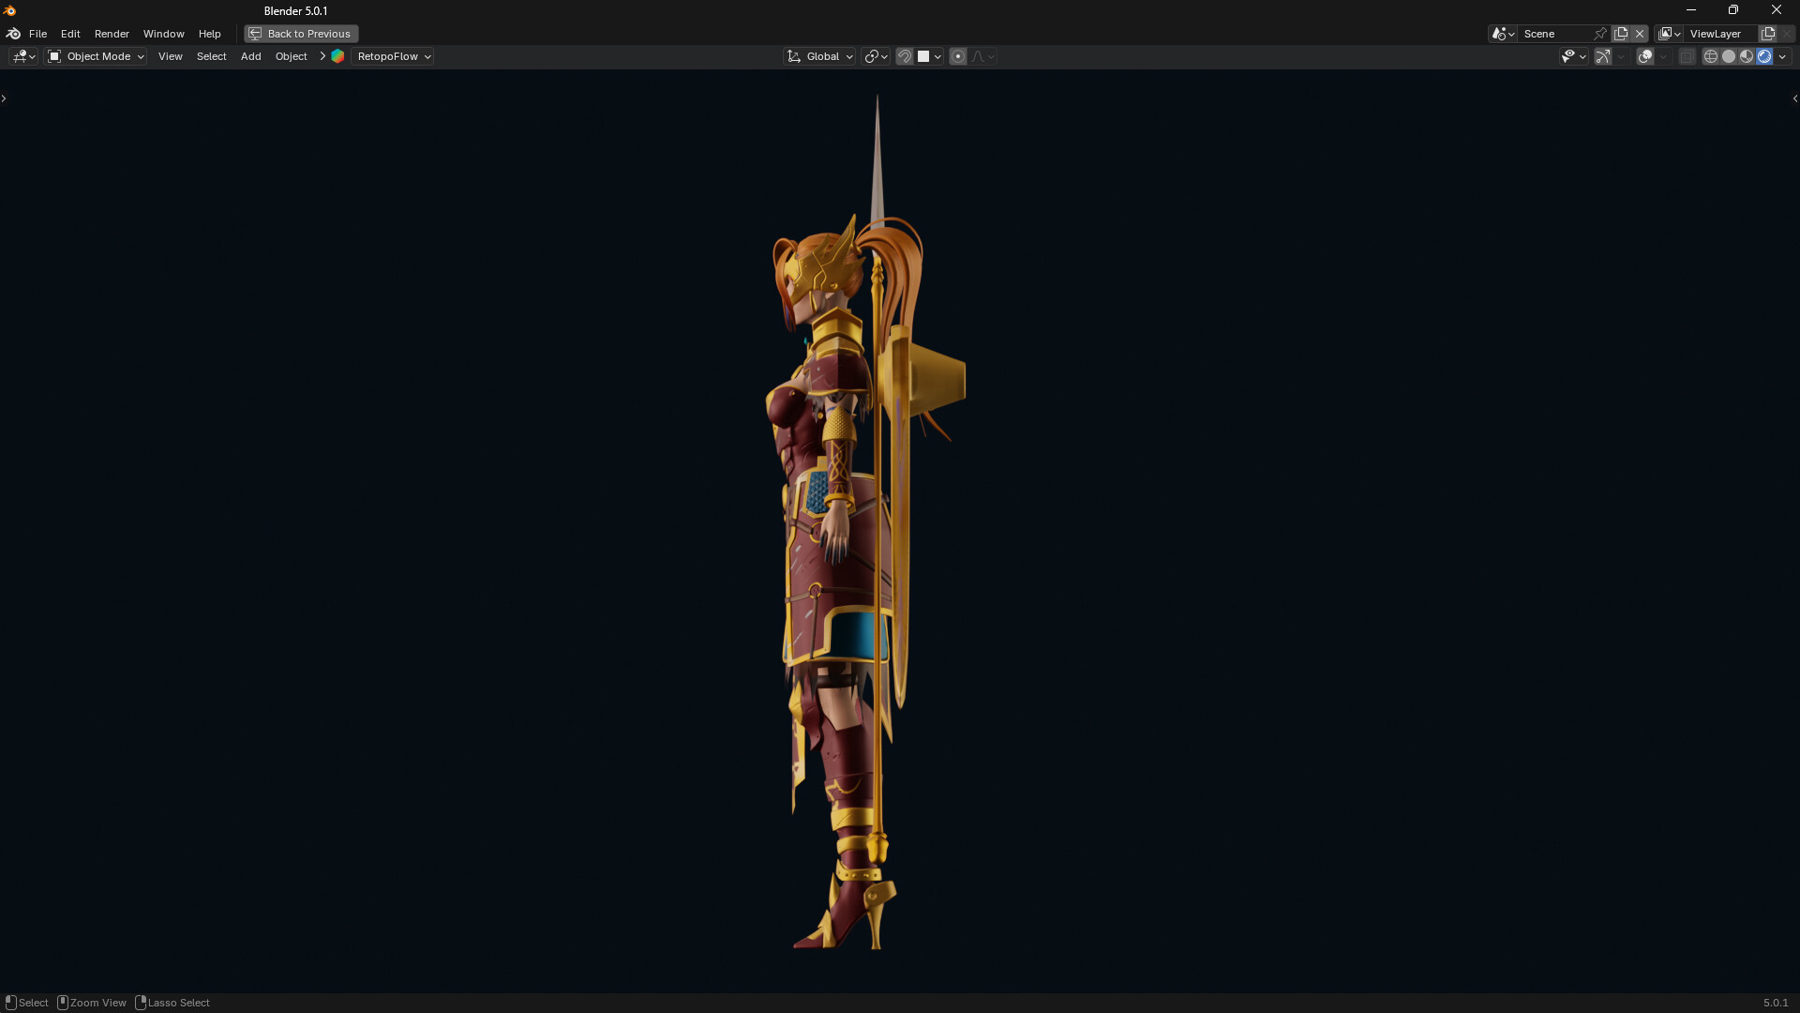
Task: Switch to Wireframe viewport shading
Action: tap(1710, 56)
